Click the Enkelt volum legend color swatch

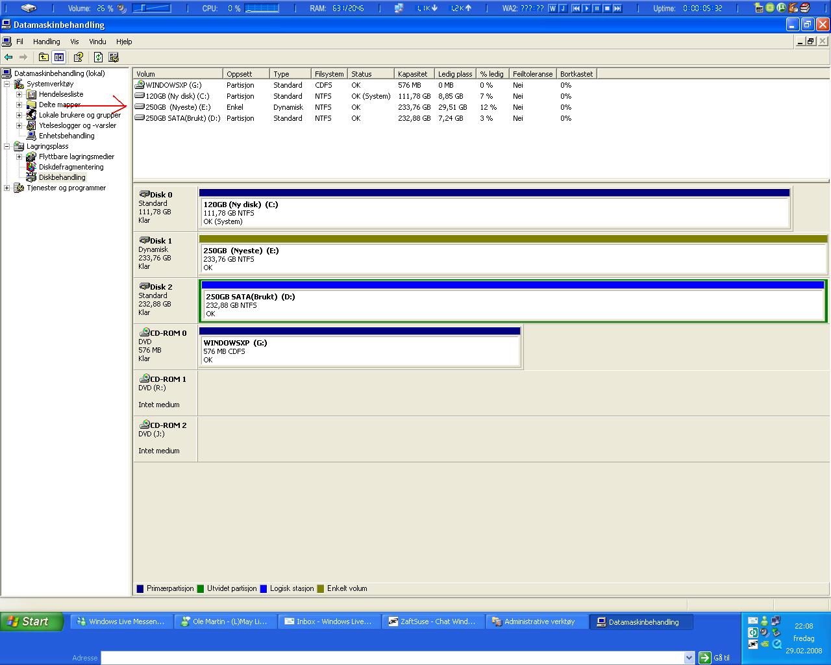coord(321,589)
